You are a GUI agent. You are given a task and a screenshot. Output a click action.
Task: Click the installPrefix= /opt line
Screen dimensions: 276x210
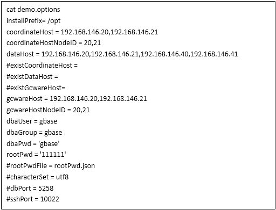[x=33, y=21]
